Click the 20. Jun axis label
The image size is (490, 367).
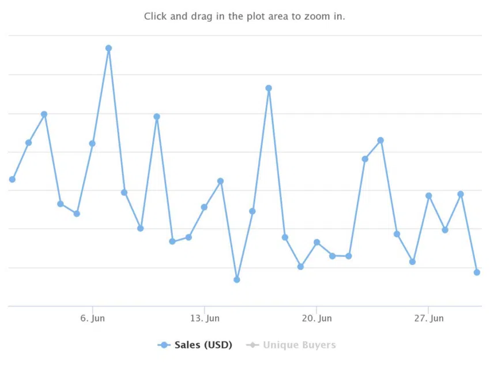[x=317, y=318]
